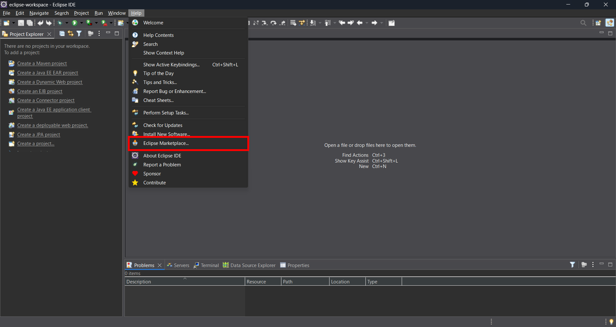Image resolution: width=616 pixels, height=327 pixels.
Task: Open the Debug dropdown arrow
Action: (x=67, y=23)
